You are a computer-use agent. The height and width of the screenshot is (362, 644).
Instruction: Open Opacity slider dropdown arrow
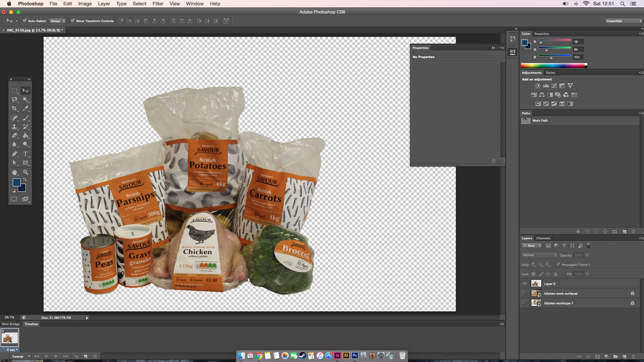[587, 255]
